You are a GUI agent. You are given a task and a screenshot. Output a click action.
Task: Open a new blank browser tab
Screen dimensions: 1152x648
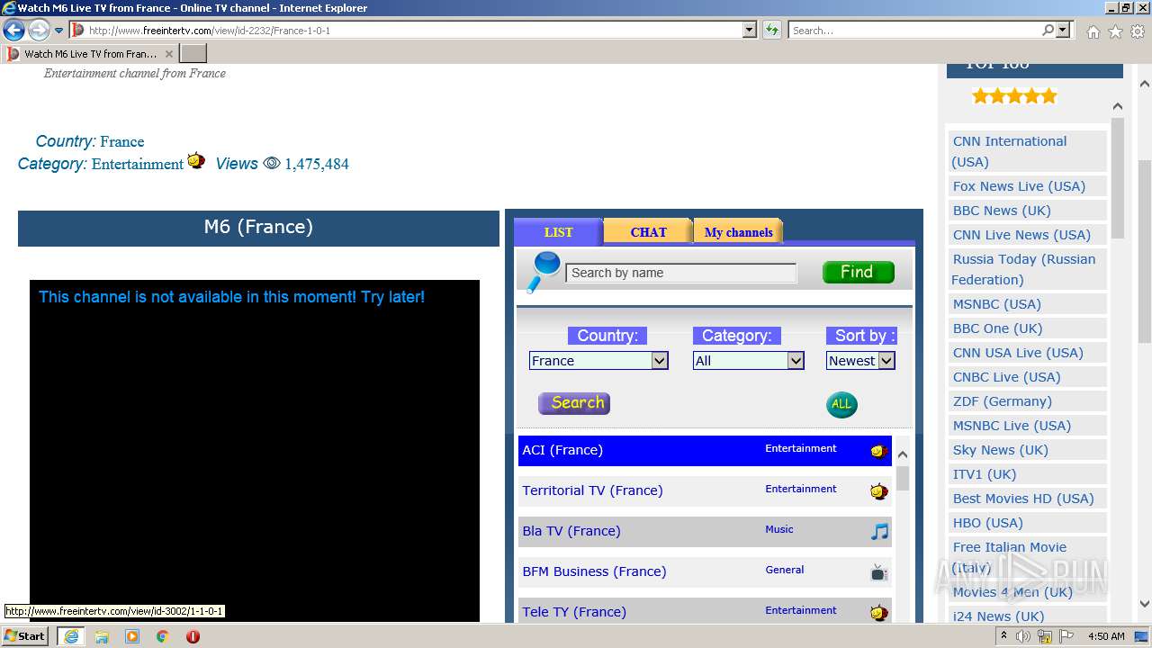[193, 54]
